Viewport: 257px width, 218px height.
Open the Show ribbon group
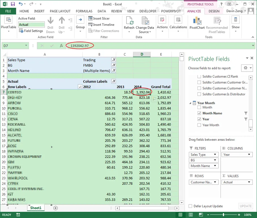point(235,24)
